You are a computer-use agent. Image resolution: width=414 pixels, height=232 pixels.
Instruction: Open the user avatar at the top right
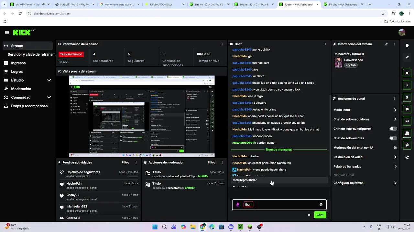(x=402, y=33)
